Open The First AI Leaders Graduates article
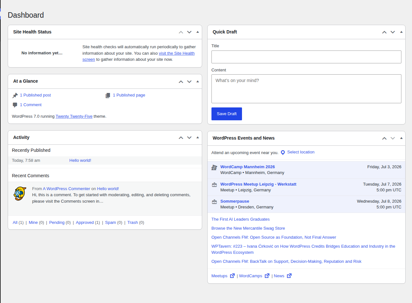Viewport: 412px width, 303px height. (x=240, y=219)
